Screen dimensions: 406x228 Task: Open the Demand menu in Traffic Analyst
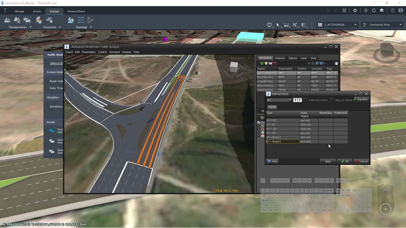pyautogui.click(x=115, y=52)
